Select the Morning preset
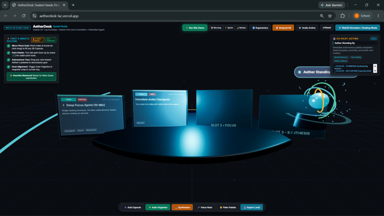This screenshot has height=216, width=384. point(216,28)
